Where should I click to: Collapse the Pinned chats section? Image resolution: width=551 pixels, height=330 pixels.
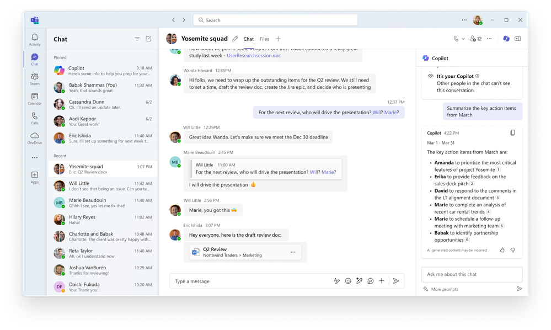click(60, 57)
